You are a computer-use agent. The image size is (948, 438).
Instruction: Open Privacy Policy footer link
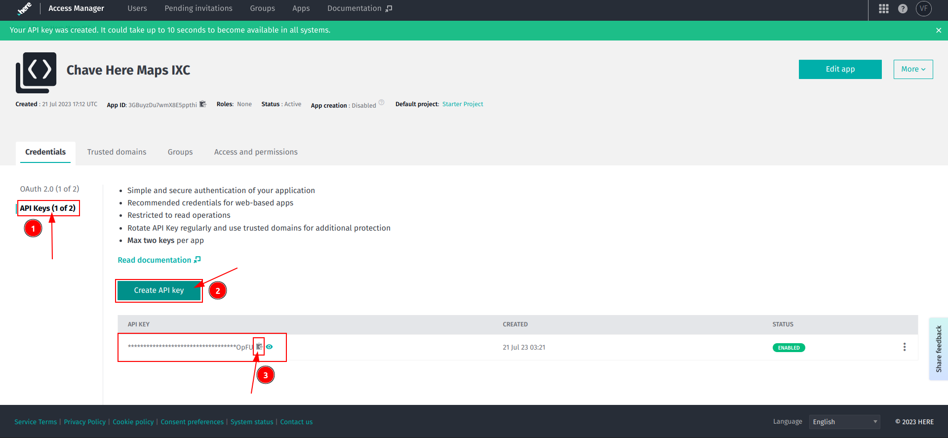coord(85,422)
